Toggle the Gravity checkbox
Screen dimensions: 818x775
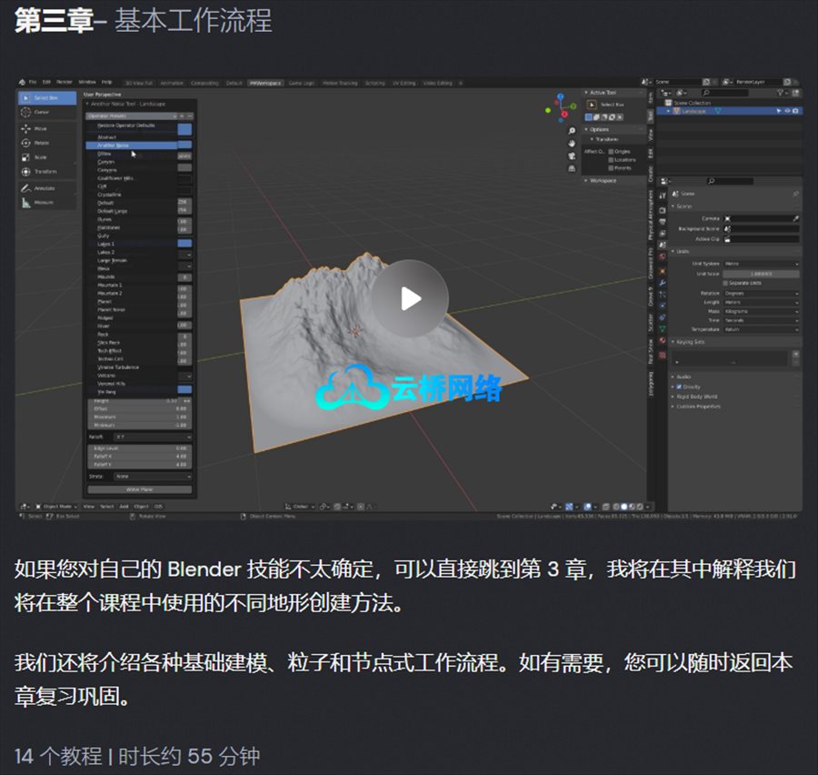point(680,387)
